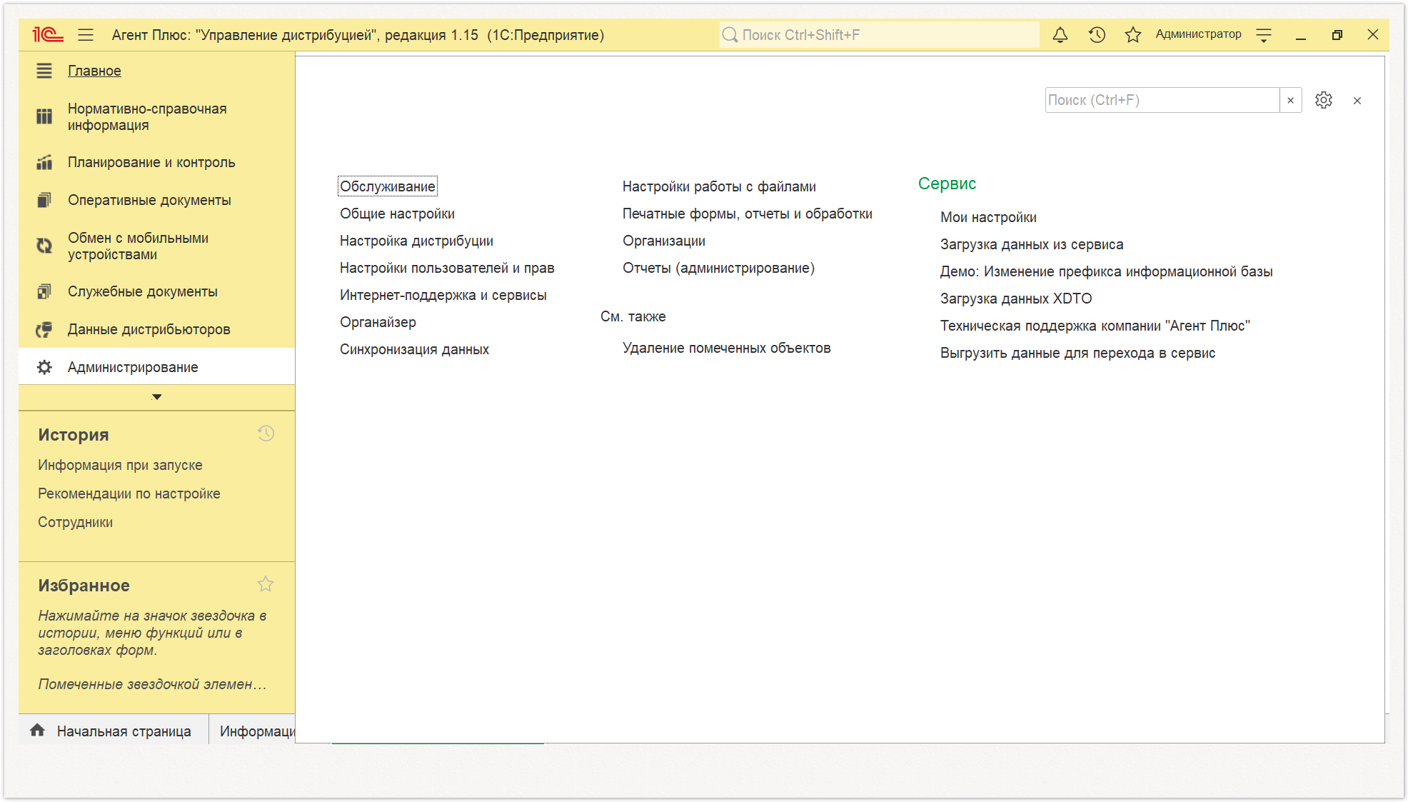The width and height of the screenshot is (1408, 802).
Task: Click the clock icon beside История heading
Action: [x=266, y=433]
